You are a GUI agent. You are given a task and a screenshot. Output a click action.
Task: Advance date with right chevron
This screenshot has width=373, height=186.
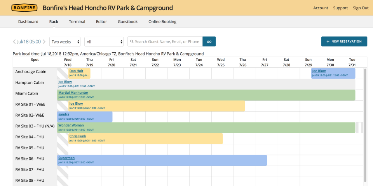(44, 42)
